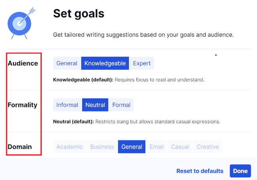Click the Domain section label
This screenshot has height=180, width=257.
tap(20, 147)
